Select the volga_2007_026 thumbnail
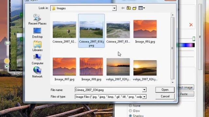The width and height of the screenshot is (209, 117). pos(145,68)
